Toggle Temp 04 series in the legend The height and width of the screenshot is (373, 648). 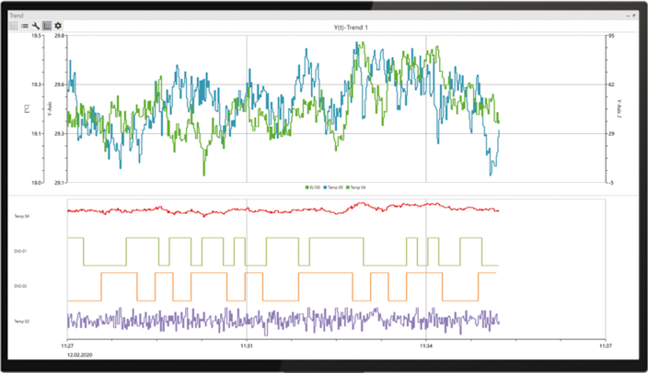pyautogui.click(x=355, y=187)
